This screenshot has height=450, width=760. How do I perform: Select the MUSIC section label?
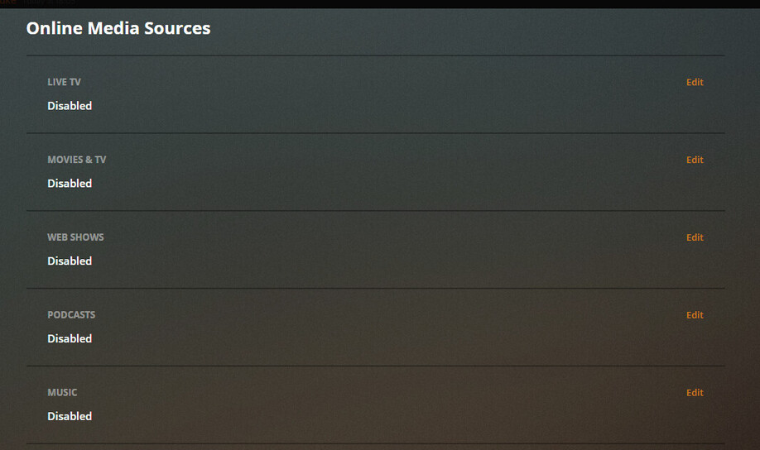62,392
